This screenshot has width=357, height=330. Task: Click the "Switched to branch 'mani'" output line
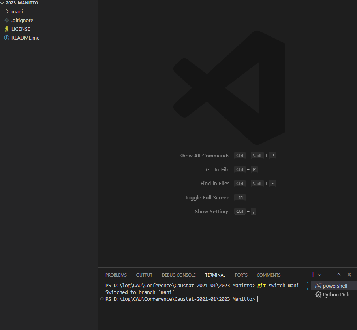click(x=140, y=292)
